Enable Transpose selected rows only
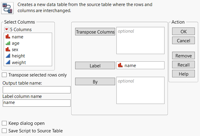 [5, 75]
